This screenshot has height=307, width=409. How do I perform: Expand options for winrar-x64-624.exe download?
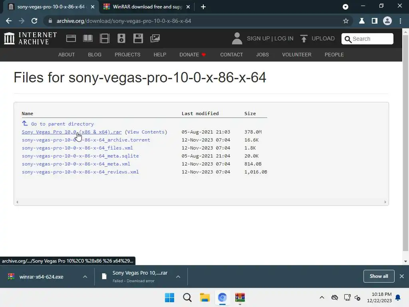click(x=85, y=277)
